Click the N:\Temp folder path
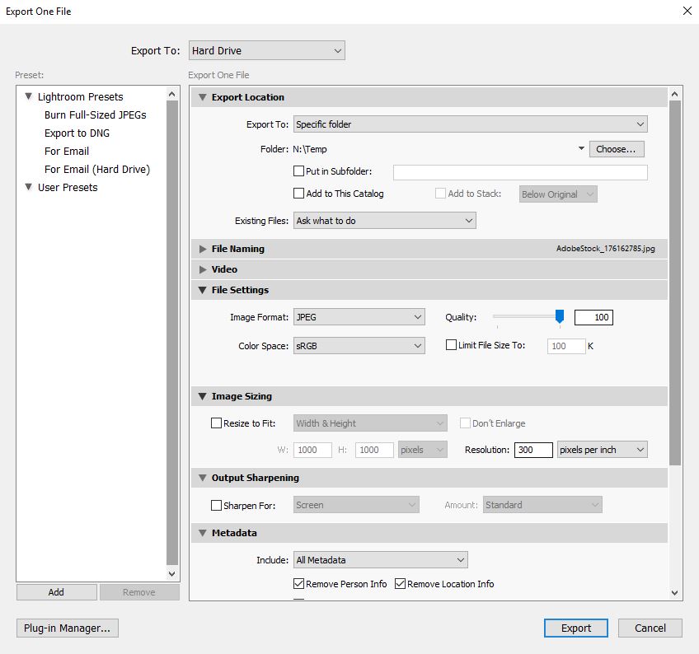Viewport: 699px width, 654px height. click(x=310, y=149)
